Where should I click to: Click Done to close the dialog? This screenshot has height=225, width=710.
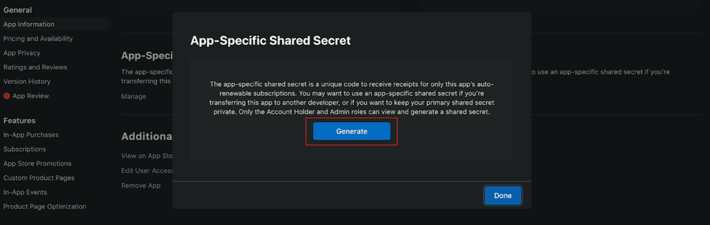tap(503, 195)
